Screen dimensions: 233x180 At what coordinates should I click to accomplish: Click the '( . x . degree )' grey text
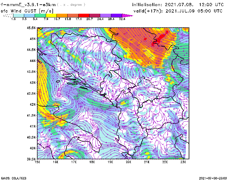tap(71, 5)
